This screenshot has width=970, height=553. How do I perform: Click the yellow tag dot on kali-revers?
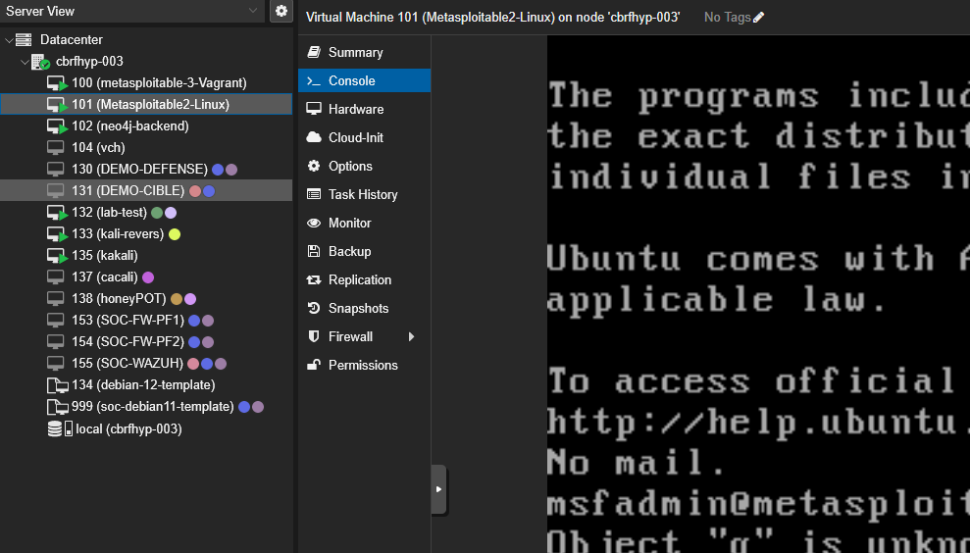(x=175, y=234)
